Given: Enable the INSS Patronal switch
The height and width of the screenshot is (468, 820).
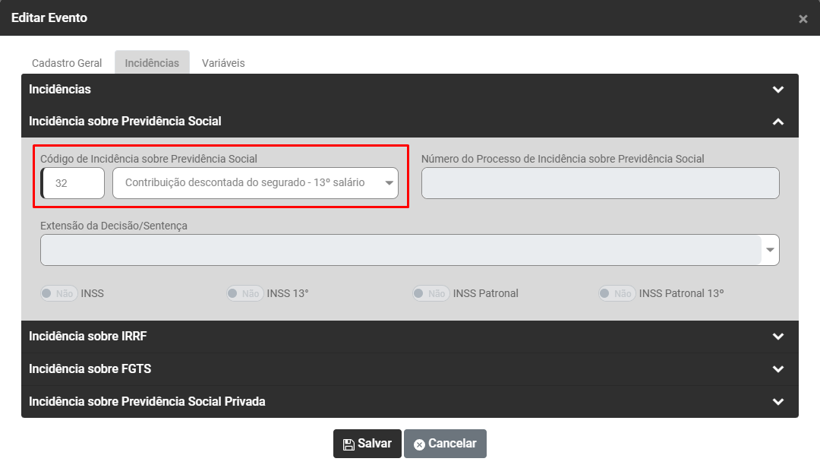Looking at the screenshot, I should (x=430, y=293).
